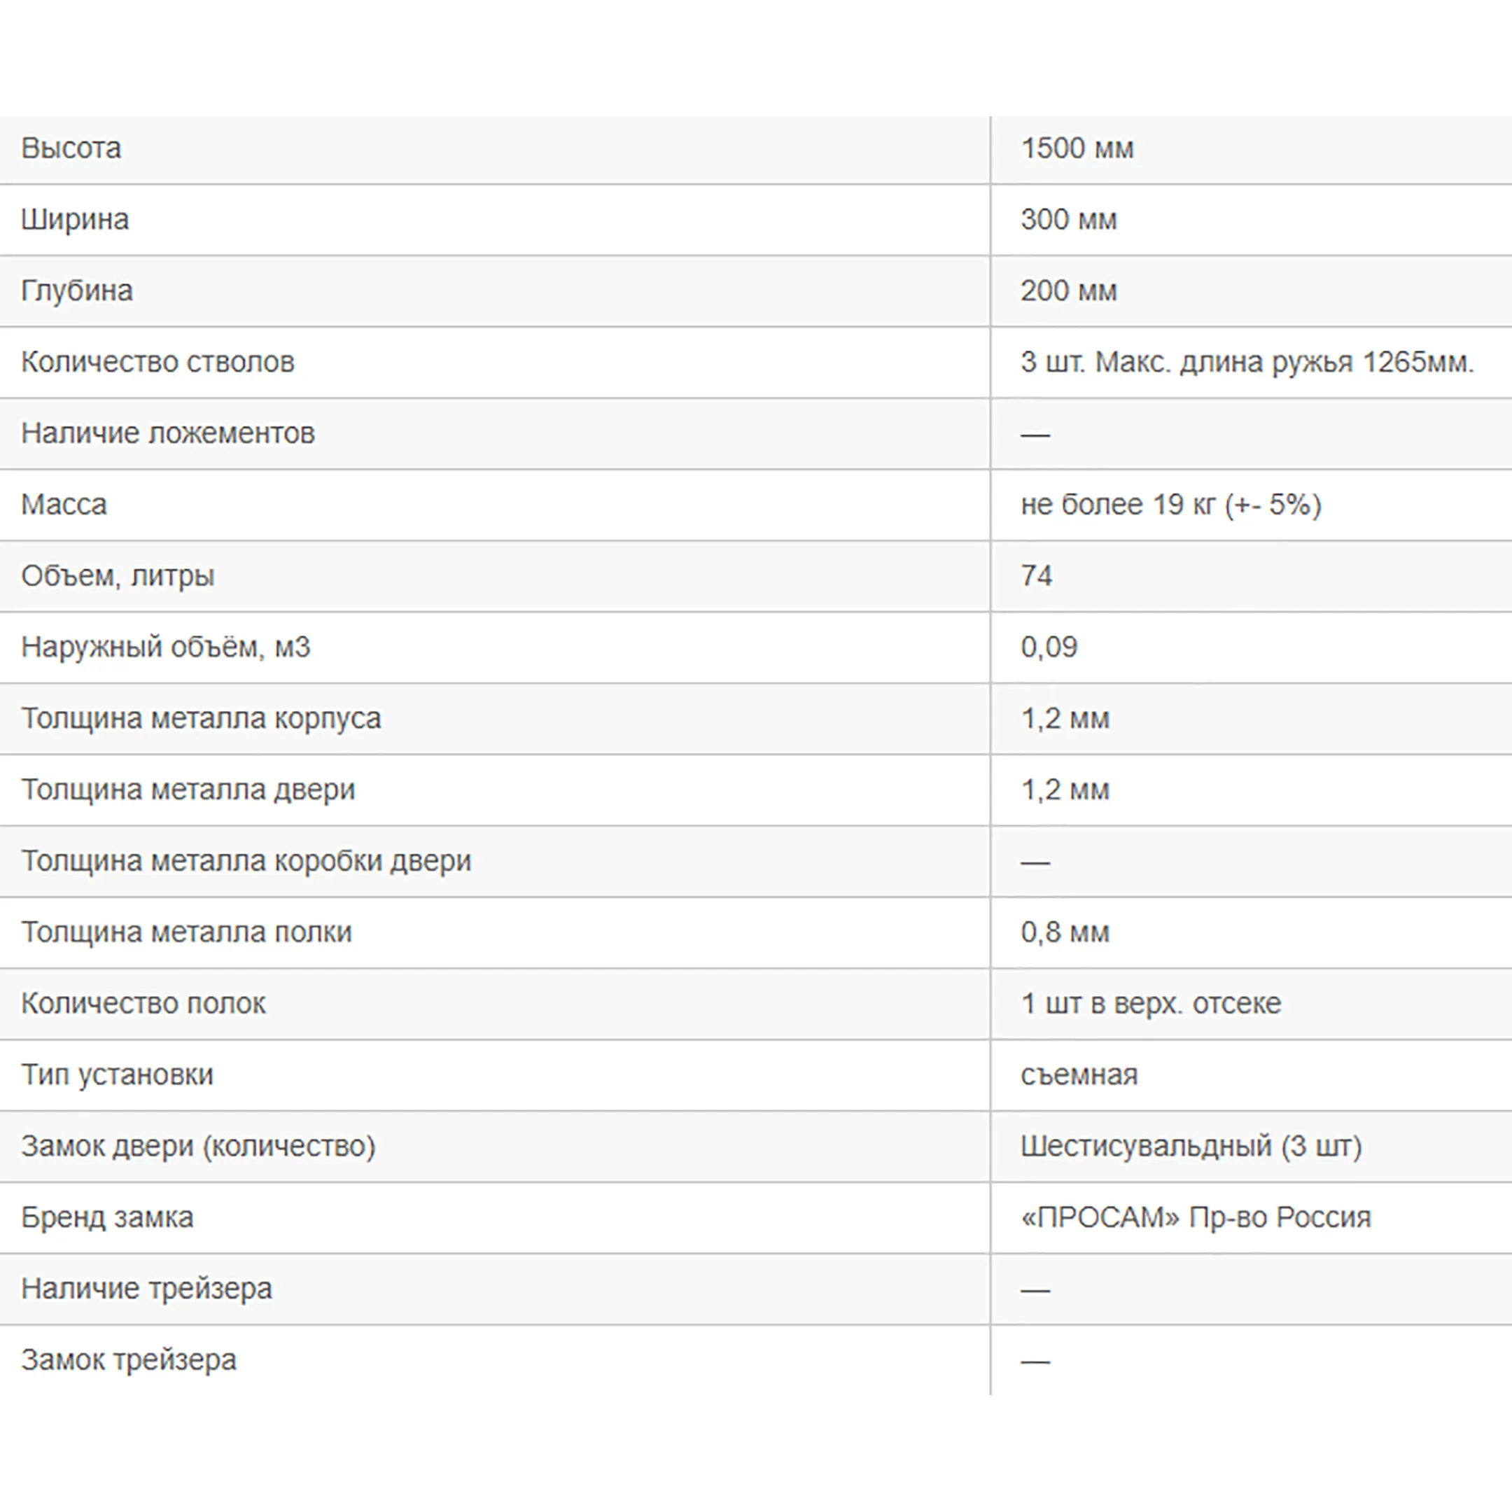The height and width of the screenshot is (1512, 1512).
Task: Click the Шестисувальдный (3 шт) lock value
Action: [1191, 1146]
